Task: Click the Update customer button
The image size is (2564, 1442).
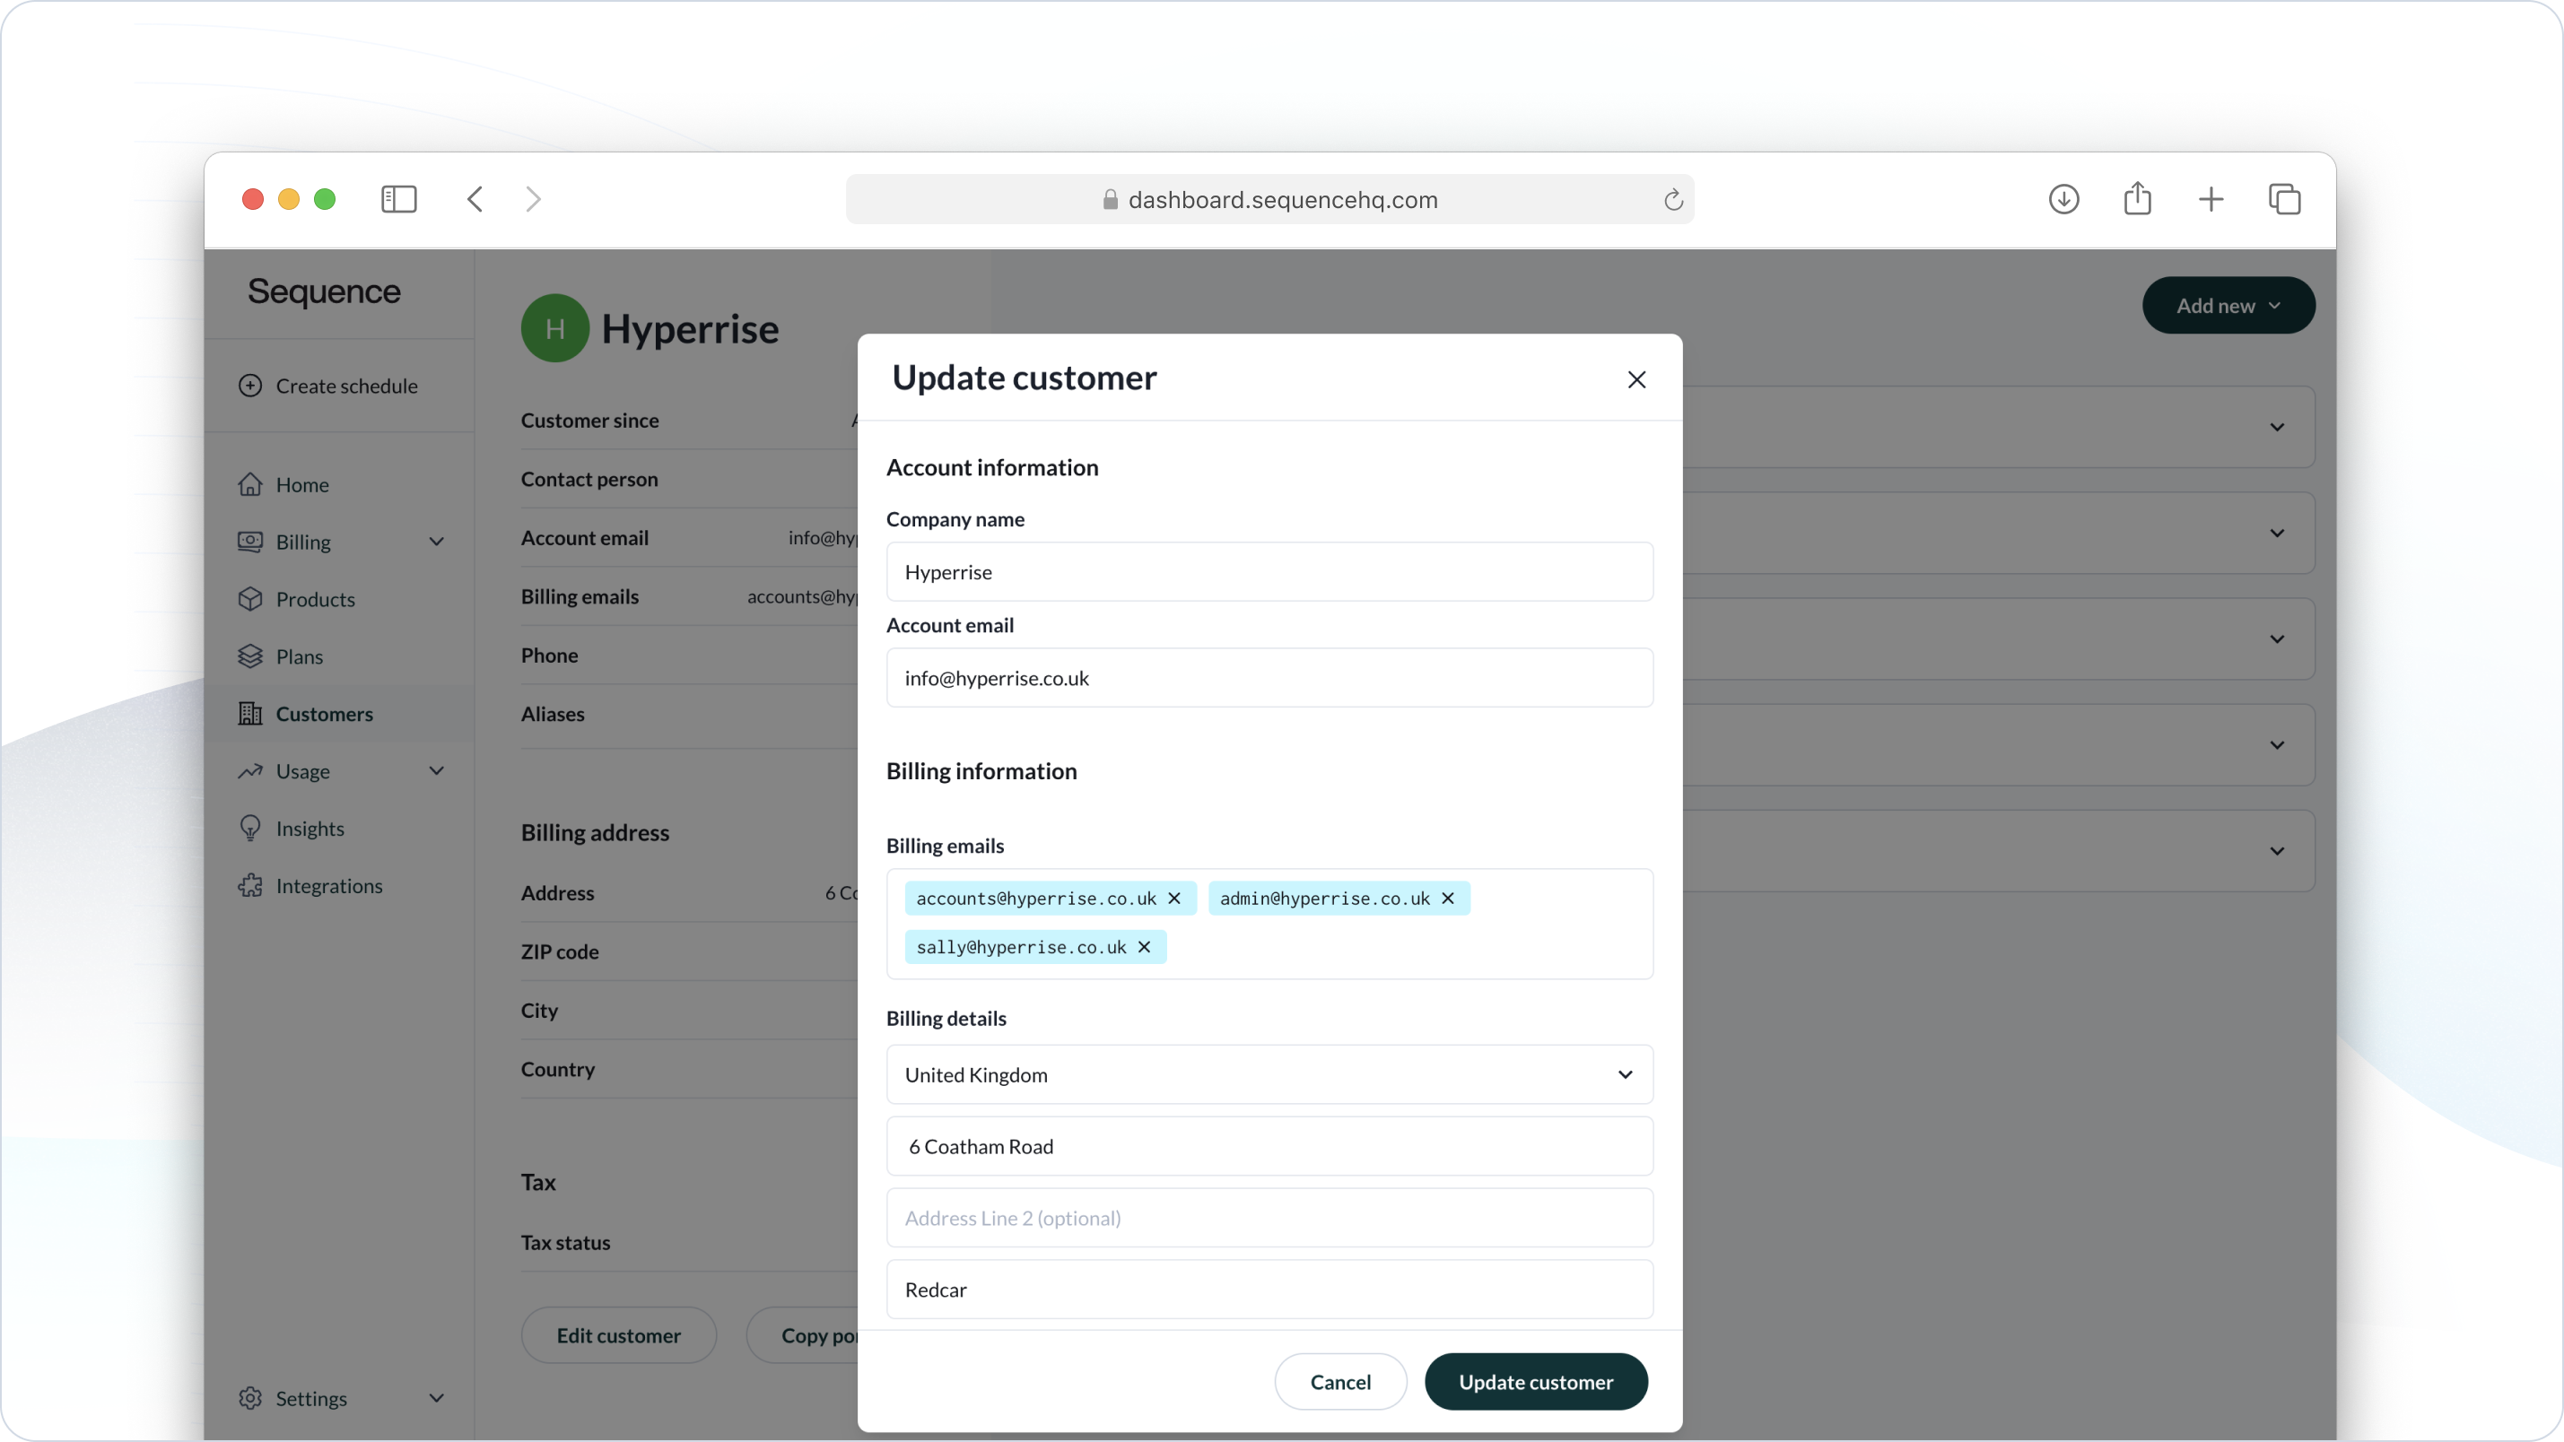Action: click(1534, 1380)
